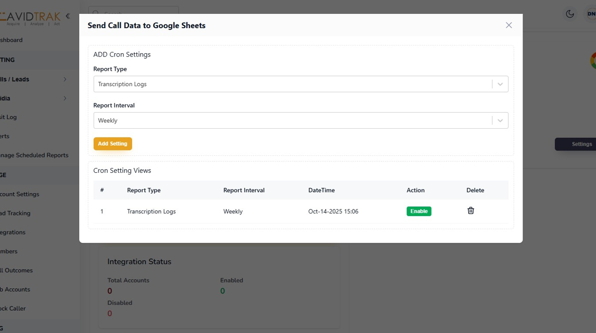
Task: Open the Report Type dropdown
Action: pos(301,84)
